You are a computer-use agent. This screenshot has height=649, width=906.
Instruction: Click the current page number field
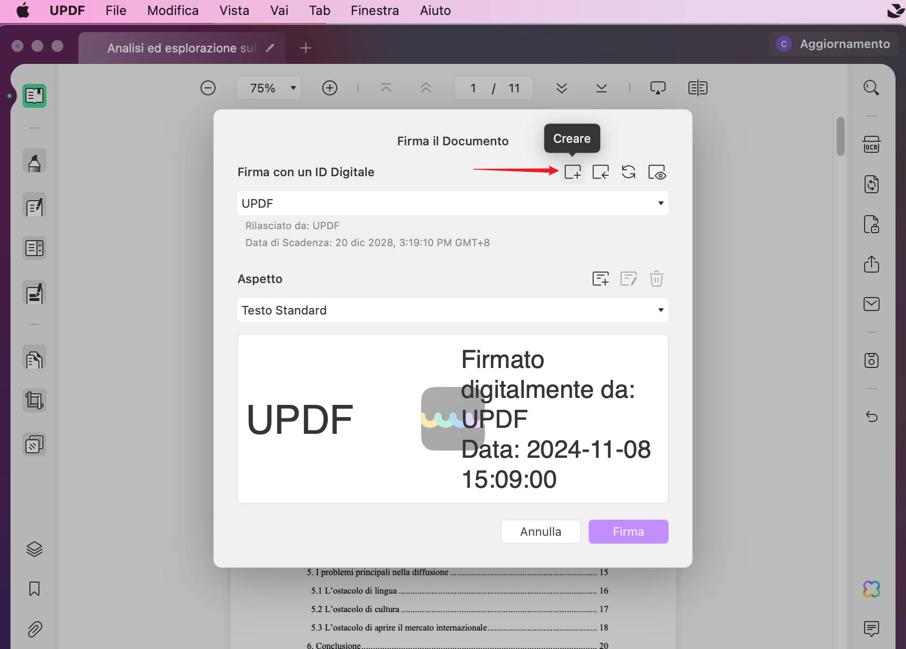click(x=473, y=88)
